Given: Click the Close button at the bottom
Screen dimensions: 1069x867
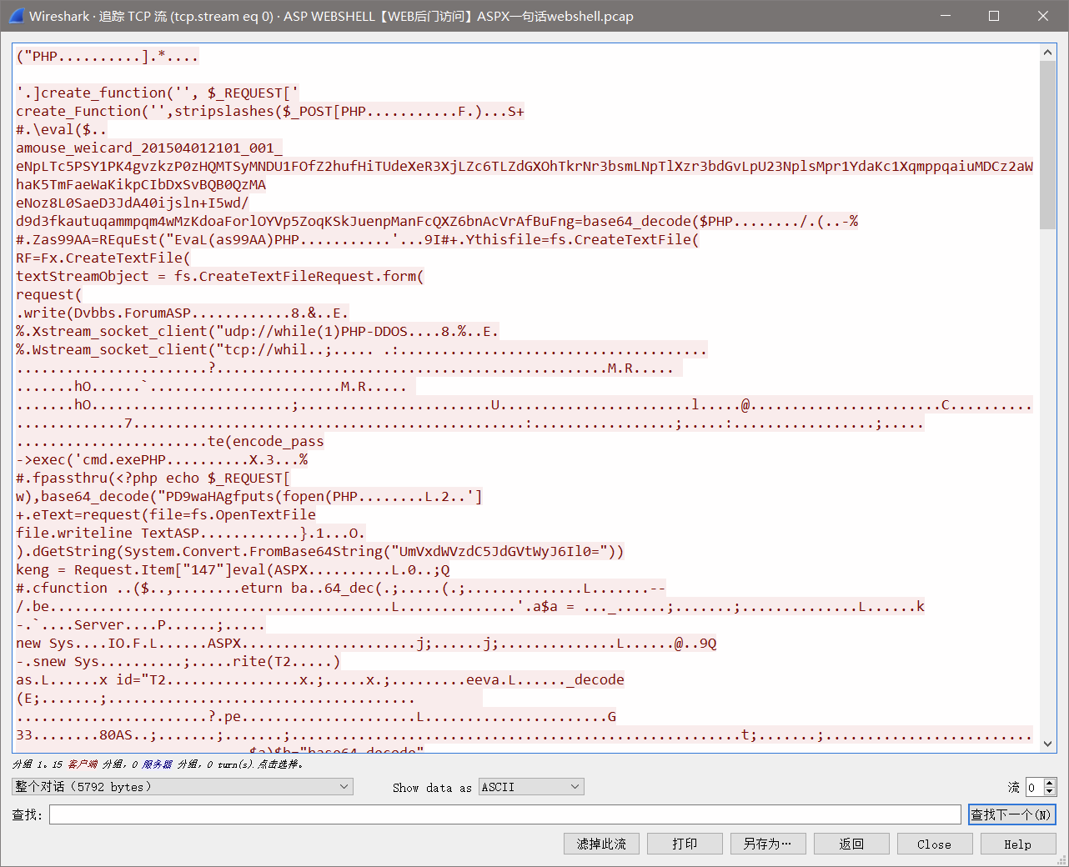Looking at the screenshot, I should [x=935, y=844].
